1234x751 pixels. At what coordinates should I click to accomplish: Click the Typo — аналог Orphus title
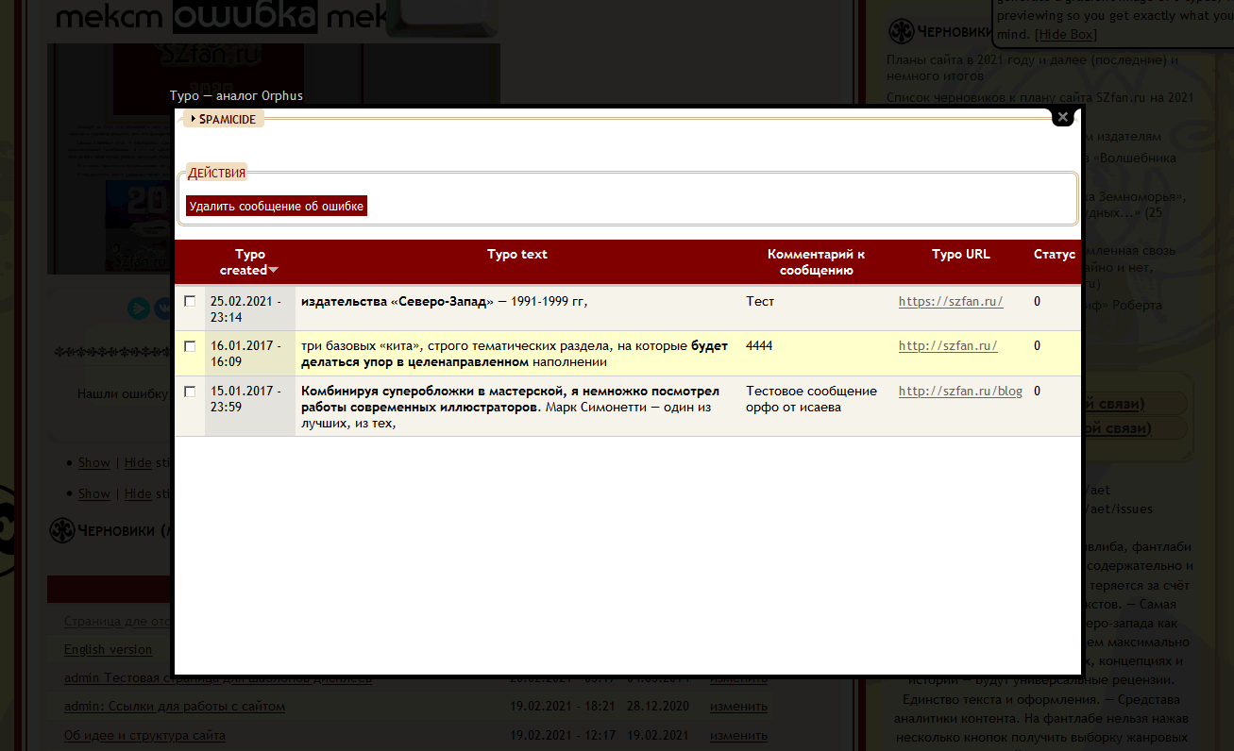click(236, 96)
